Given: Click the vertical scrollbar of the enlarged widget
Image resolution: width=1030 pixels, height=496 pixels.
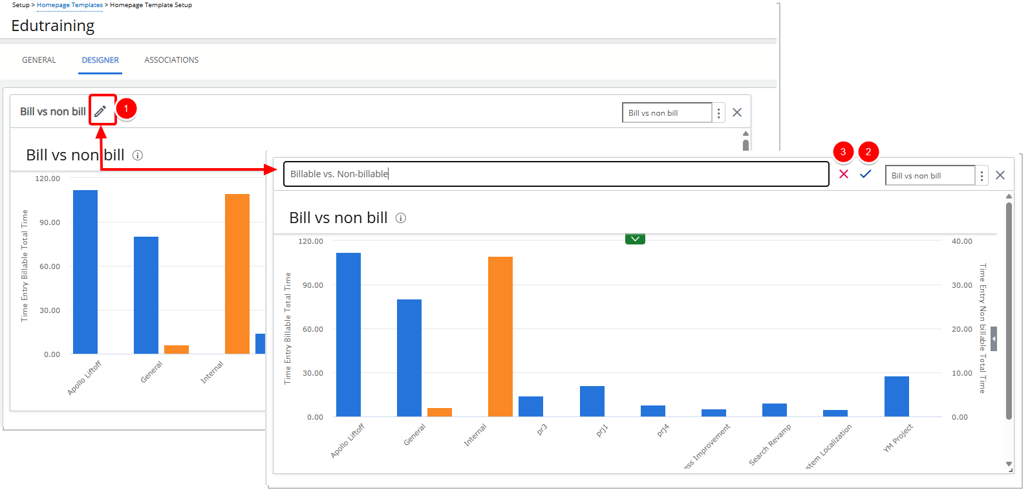Looking at the screenshot, I should point(1009,310).
